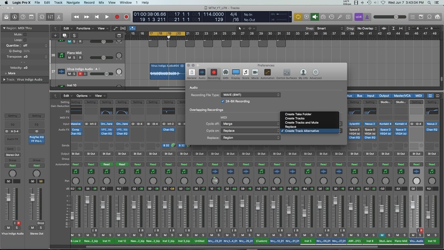This screenshot has height=250, width=444.
Task: Select the Recording tab in Preferences
Action: pos(214,74)
